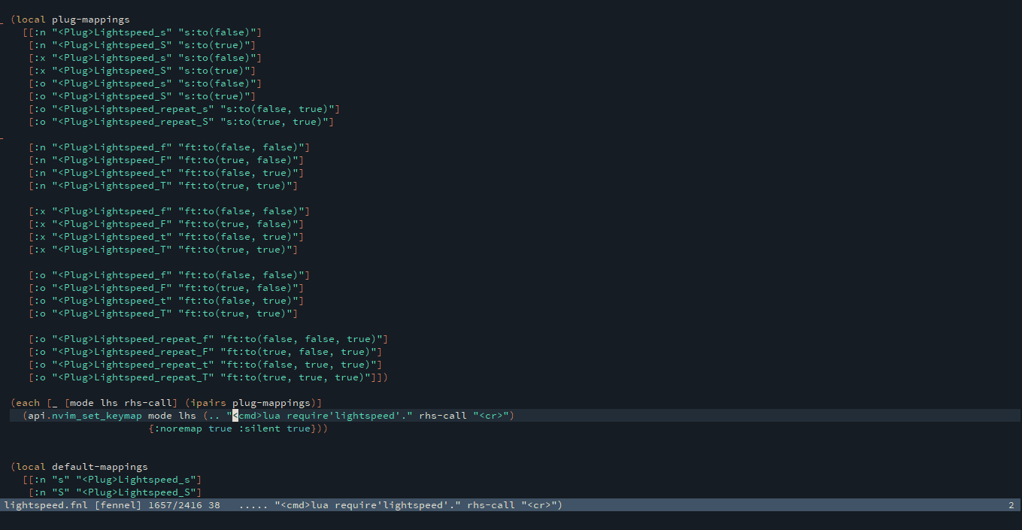The image size is (1022, 530).
Task: Click the s:to(false) string literal
Action: pyautogui.click(x=218, y=32)
